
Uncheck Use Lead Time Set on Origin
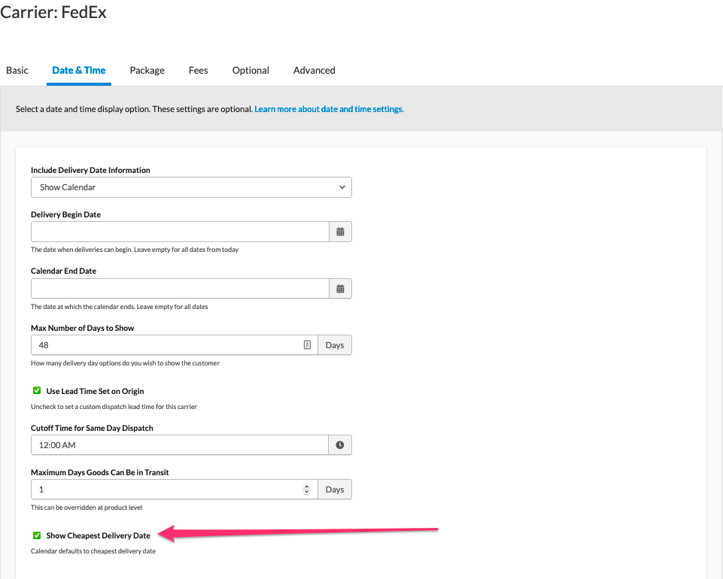[x=36, y=391]
